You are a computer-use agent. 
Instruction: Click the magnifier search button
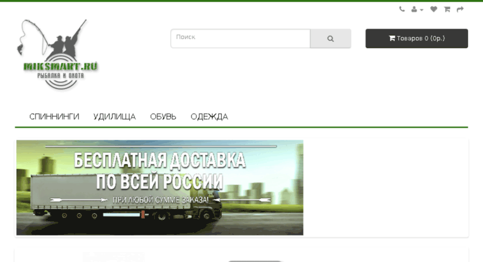point(331,38)
